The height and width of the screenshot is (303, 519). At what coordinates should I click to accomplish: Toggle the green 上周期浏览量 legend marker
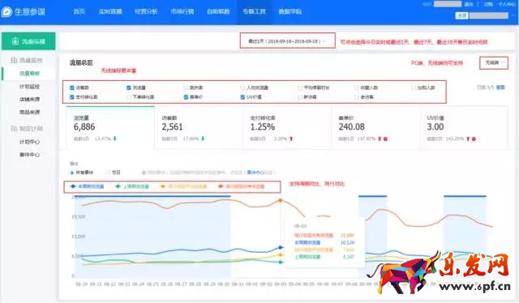[x=118, y=186]
